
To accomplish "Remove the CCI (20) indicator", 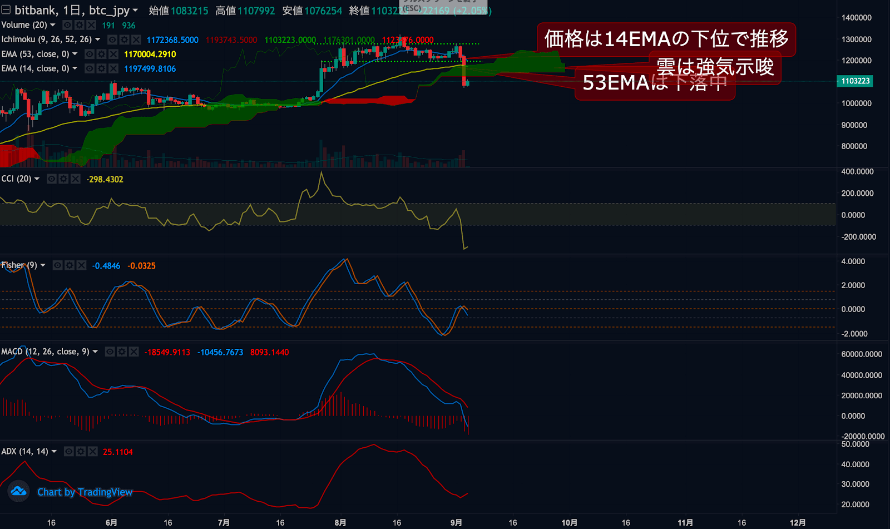I will point(76,179).
